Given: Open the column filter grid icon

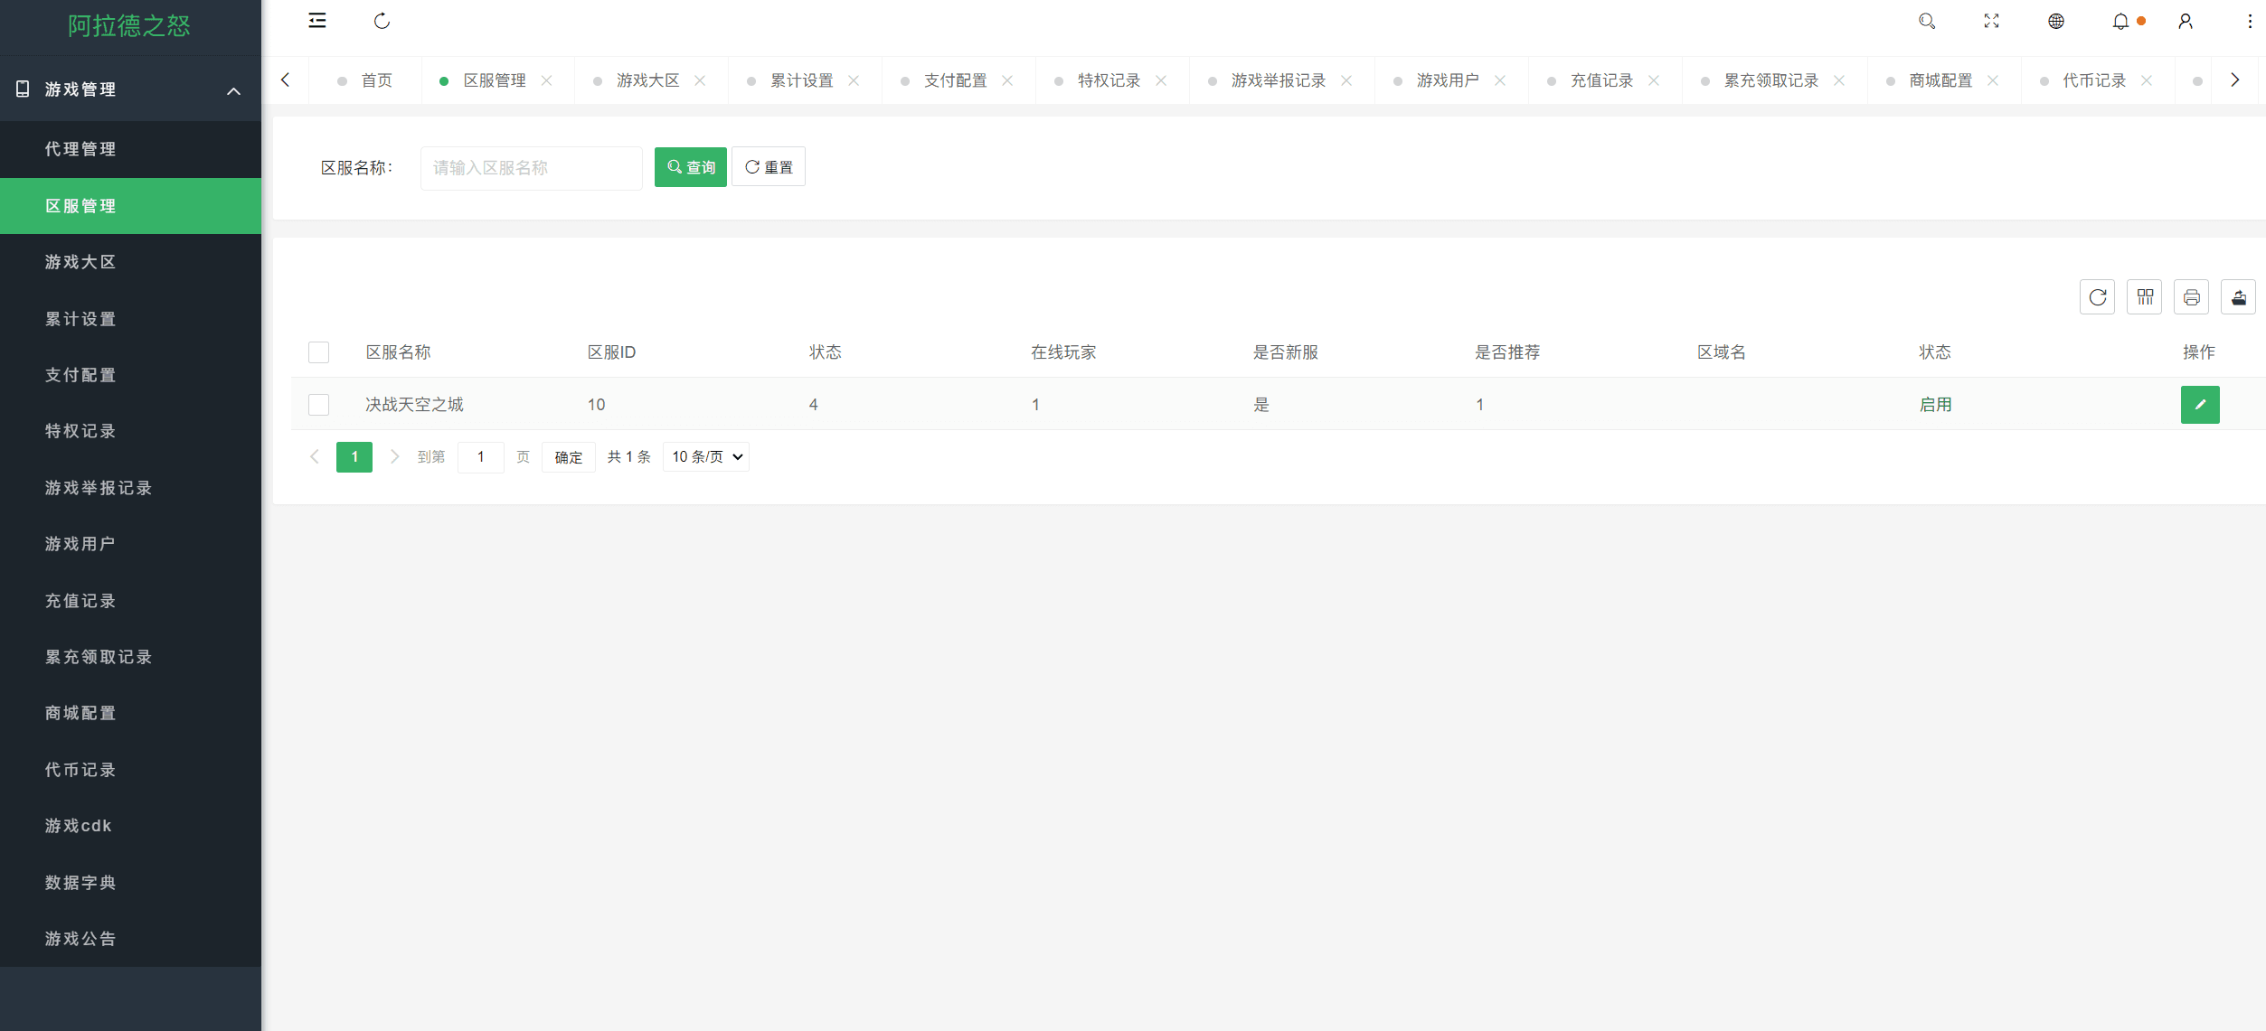Looking at the screenshot, I should pos(2144,297).
